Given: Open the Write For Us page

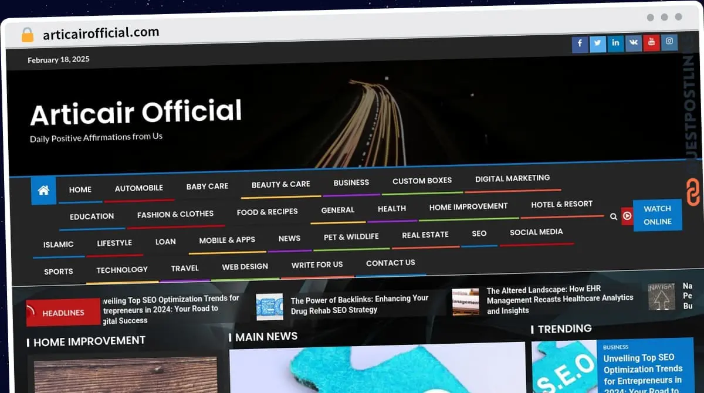Looking at the screenshot, I should click(317, 265).
